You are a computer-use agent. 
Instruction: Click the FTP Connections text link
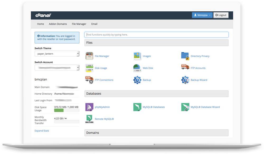point(104,80)
